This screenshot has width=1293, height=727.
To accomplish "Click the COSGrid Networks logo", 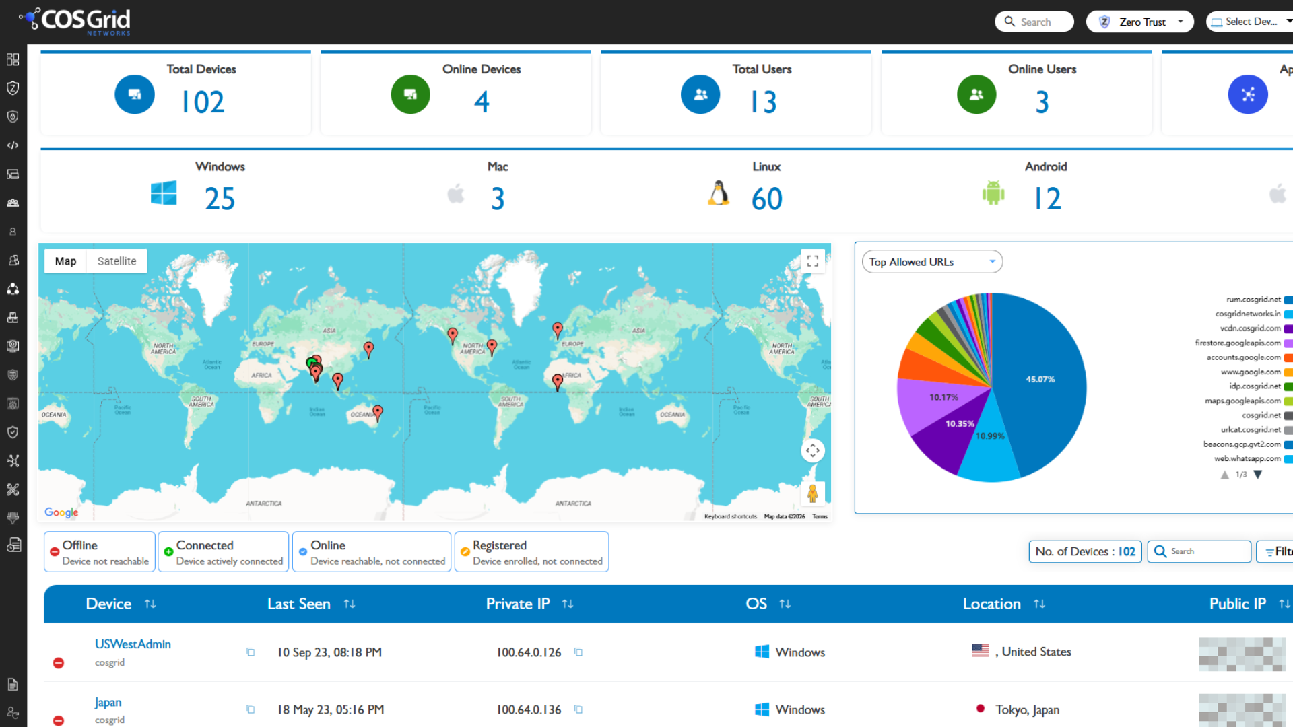I will pos(75,21).
